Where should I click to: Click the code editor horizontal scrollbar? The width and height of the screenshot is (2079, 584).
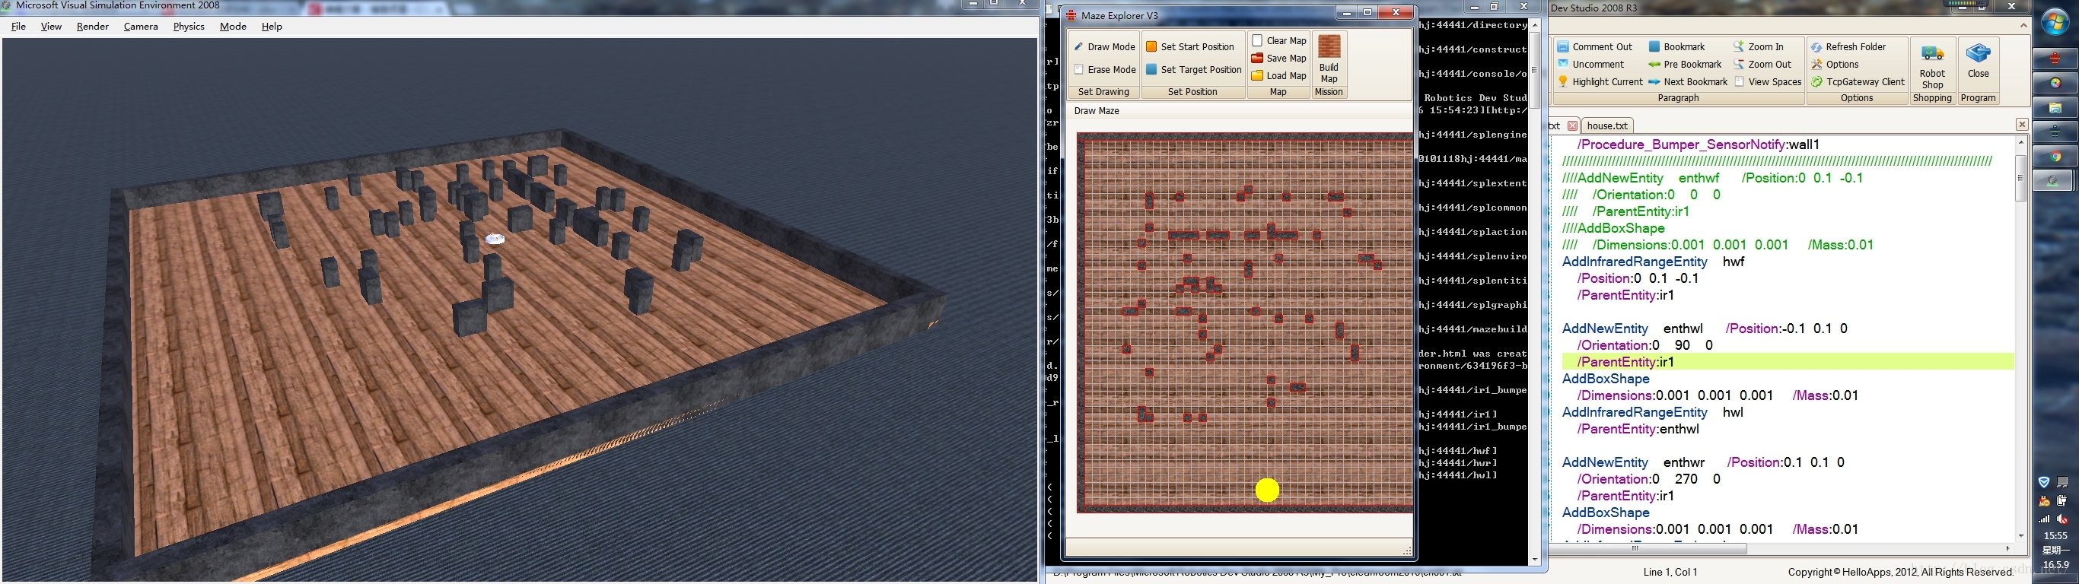point(1650,548)
